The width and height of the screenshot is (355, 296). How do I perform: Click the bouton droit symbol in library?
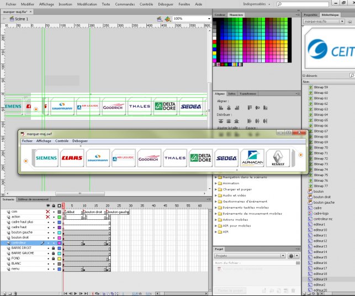point(322,197)
